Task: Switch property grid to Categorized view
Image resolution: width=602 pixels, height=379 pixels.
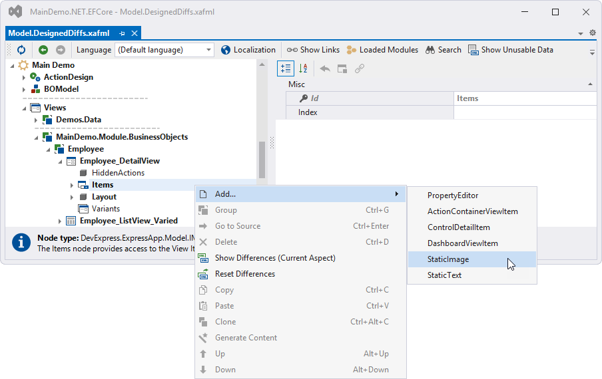Action: click(286, 68)
